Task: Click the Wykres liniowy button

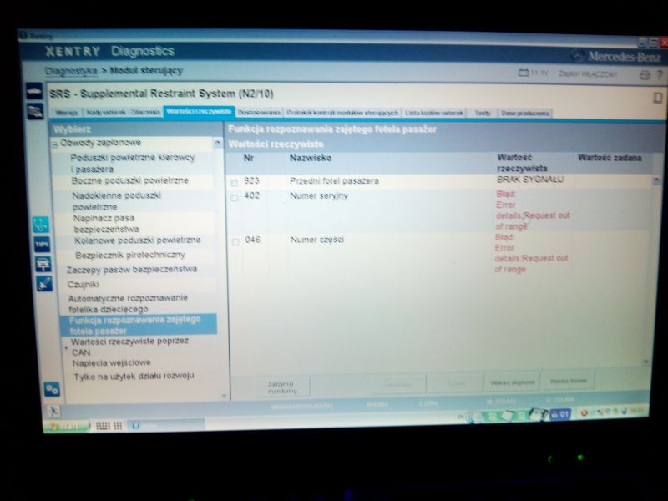Action: [569, 382]
